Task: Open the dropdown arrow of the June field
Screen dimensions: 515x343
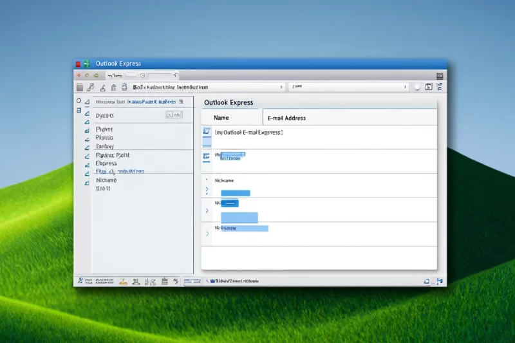Action: click(405, 87)
